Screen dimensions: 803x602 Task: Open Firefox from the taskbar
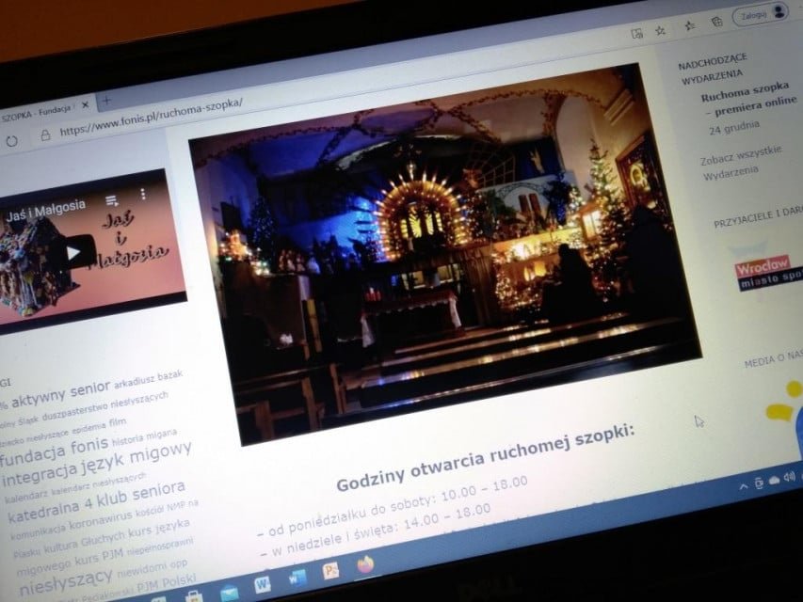pos(364,565)
